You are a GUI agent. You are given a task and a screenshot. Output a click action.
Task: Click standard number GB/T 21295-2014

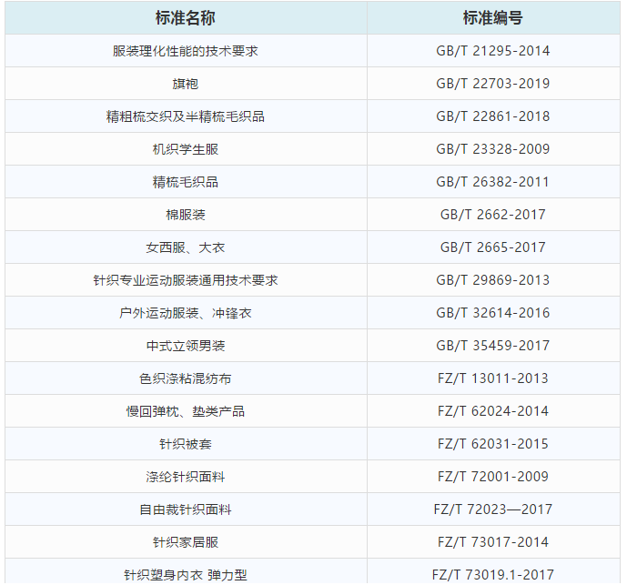pyautogui.click(x=492, y=51)
